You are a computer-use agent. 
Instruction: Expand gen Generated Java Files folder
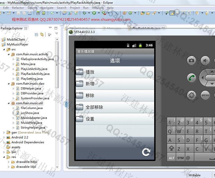click(x=4, y=132)
